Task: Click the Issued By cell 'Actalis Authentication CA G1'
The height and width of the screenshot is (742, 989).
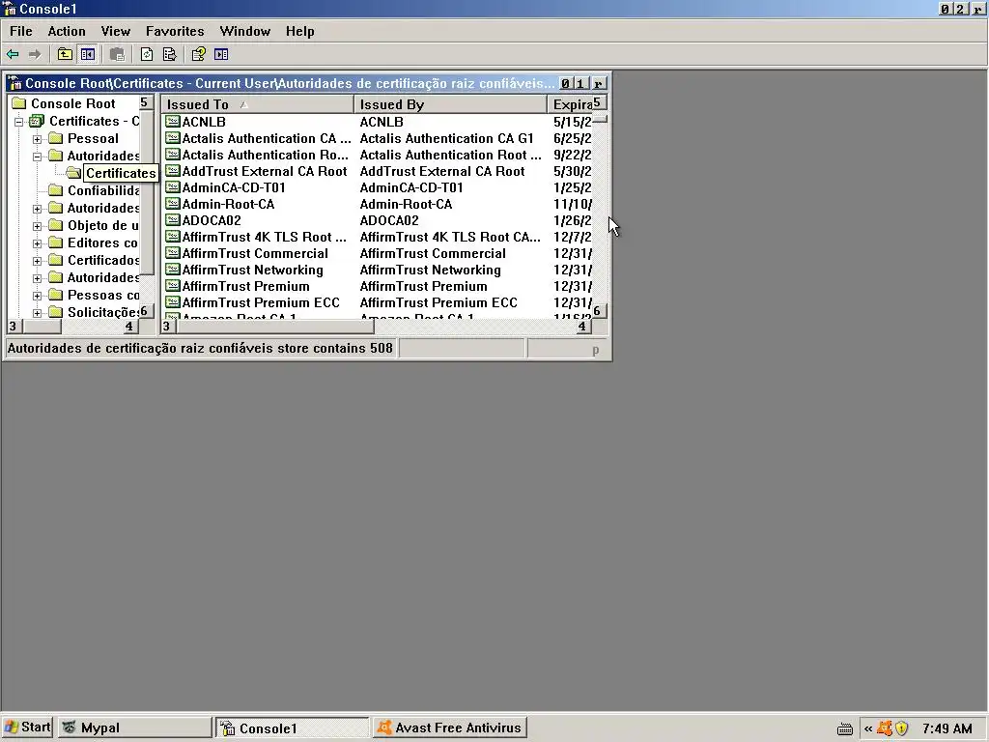Action: coord(446,138)
